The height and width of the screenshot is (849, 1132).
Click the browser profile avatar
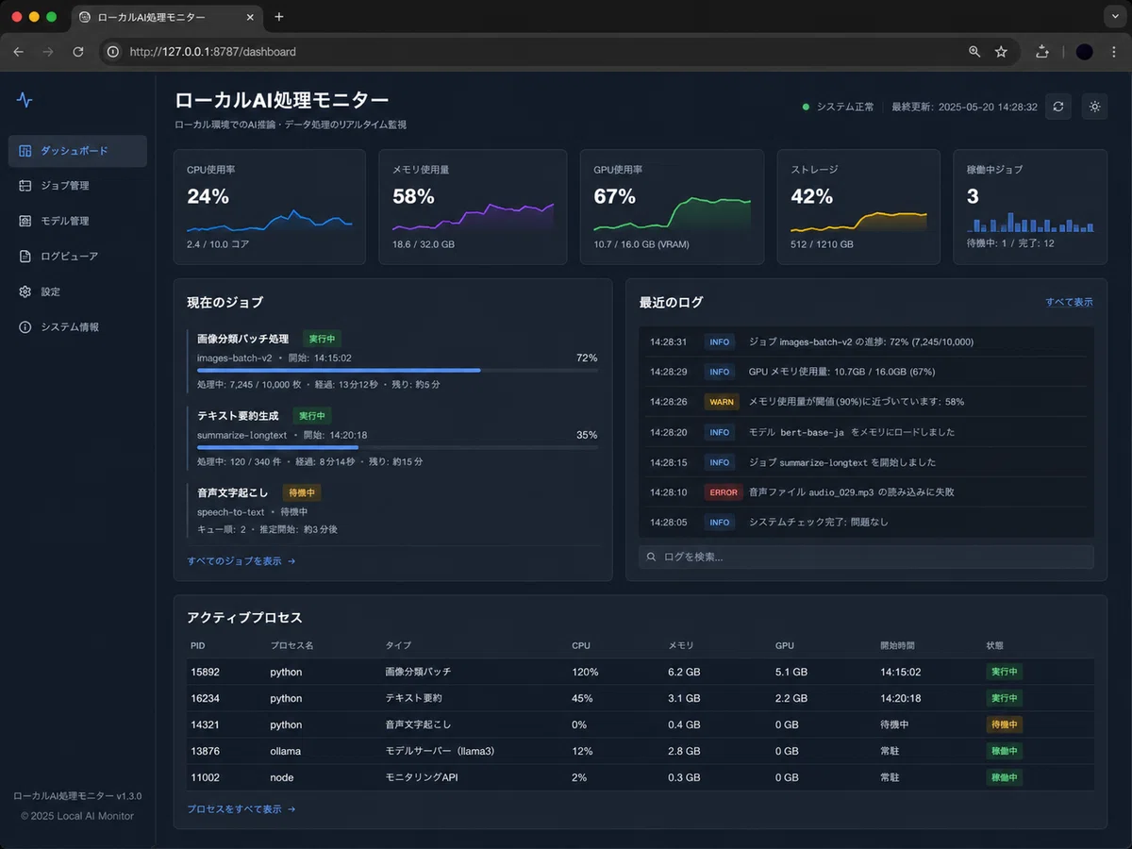tap(1085, 52)
